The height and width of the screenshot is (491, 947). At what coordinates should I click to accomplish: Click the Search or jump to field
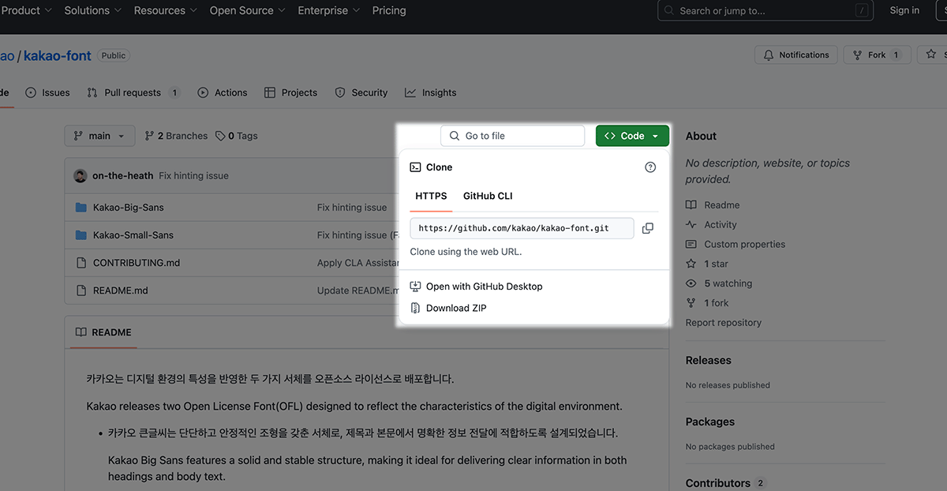point(765,11)
